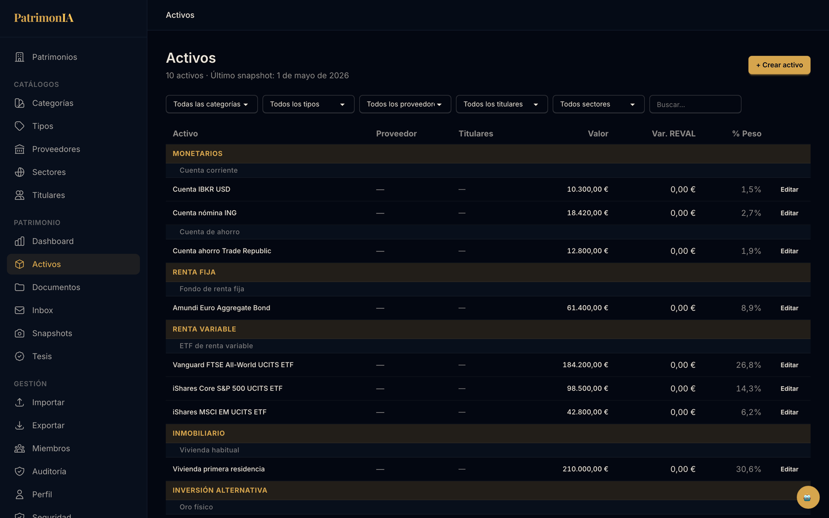829x518 pixels.
Task: Click the Titulares people icon
Action: [20, 195]
